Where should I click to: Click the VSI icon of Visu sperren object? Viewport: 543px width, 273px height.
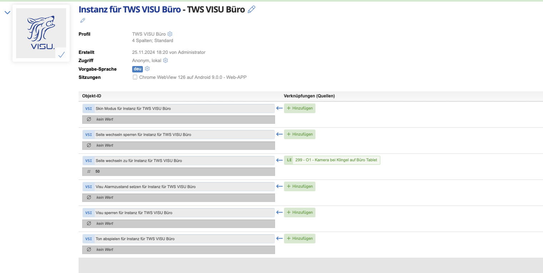click(x=89, y=213)
